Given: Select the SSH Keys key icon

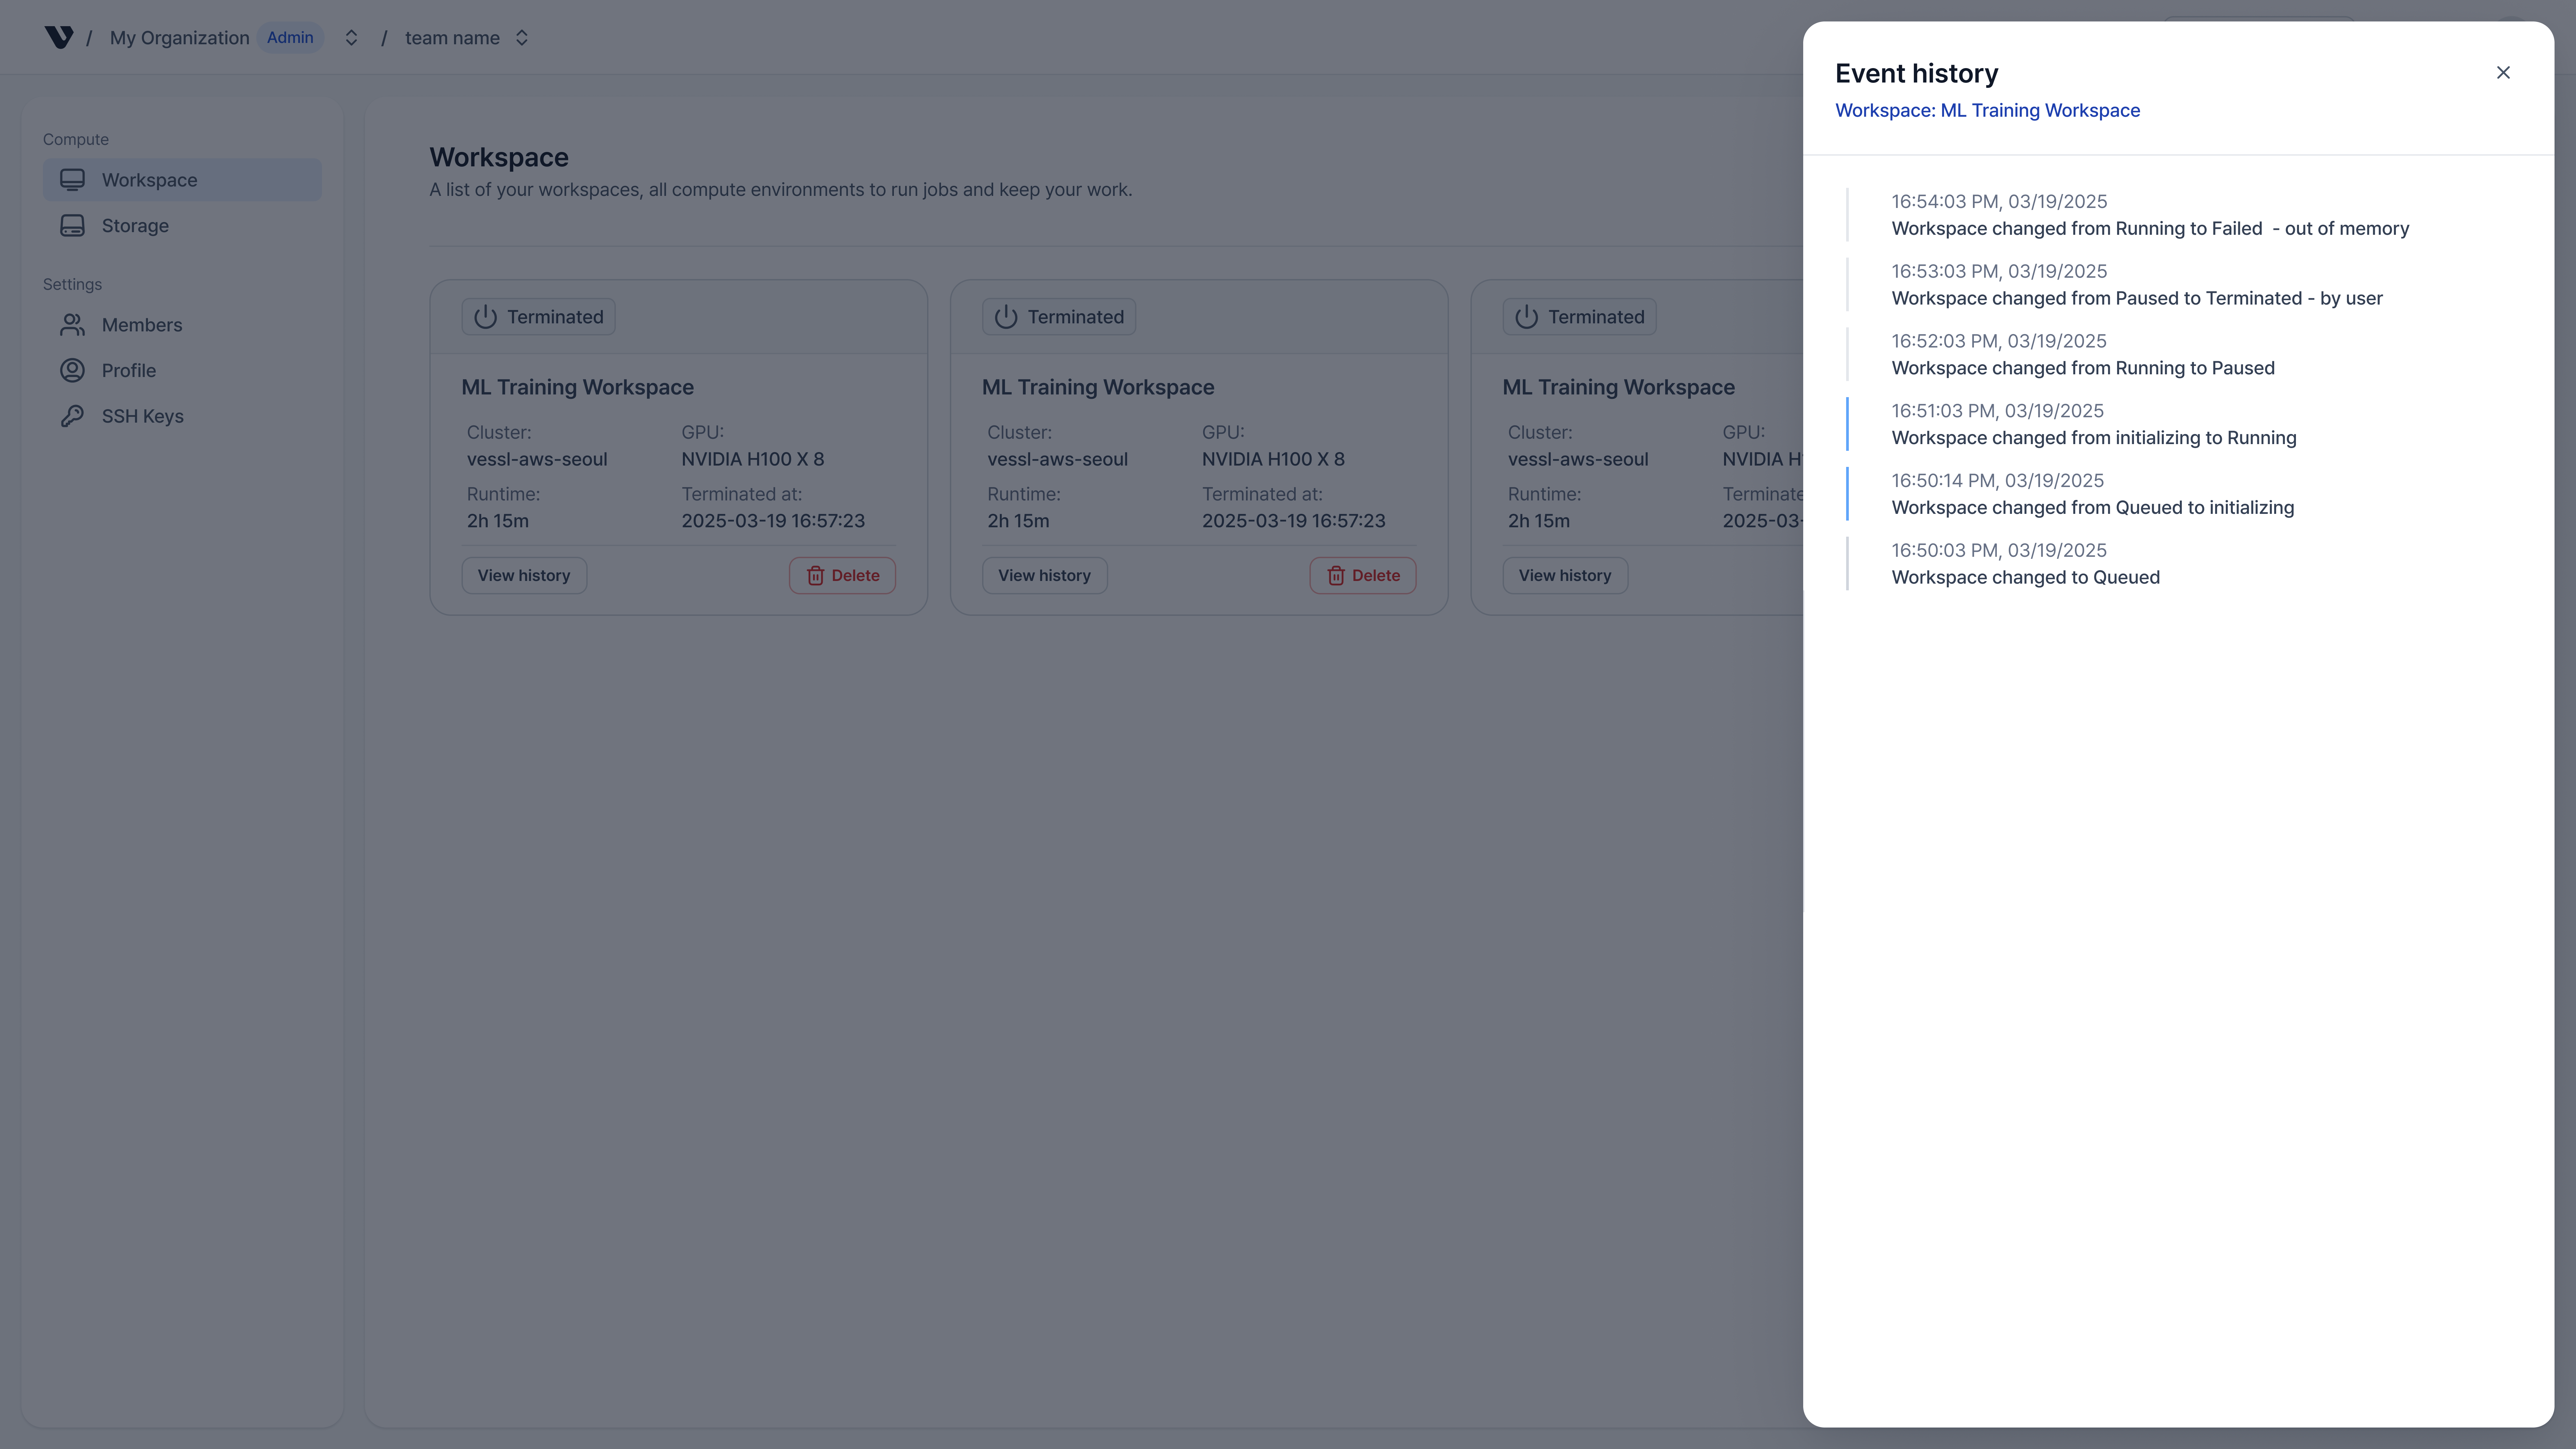Looking at the screenshot, I should point(71,415).
